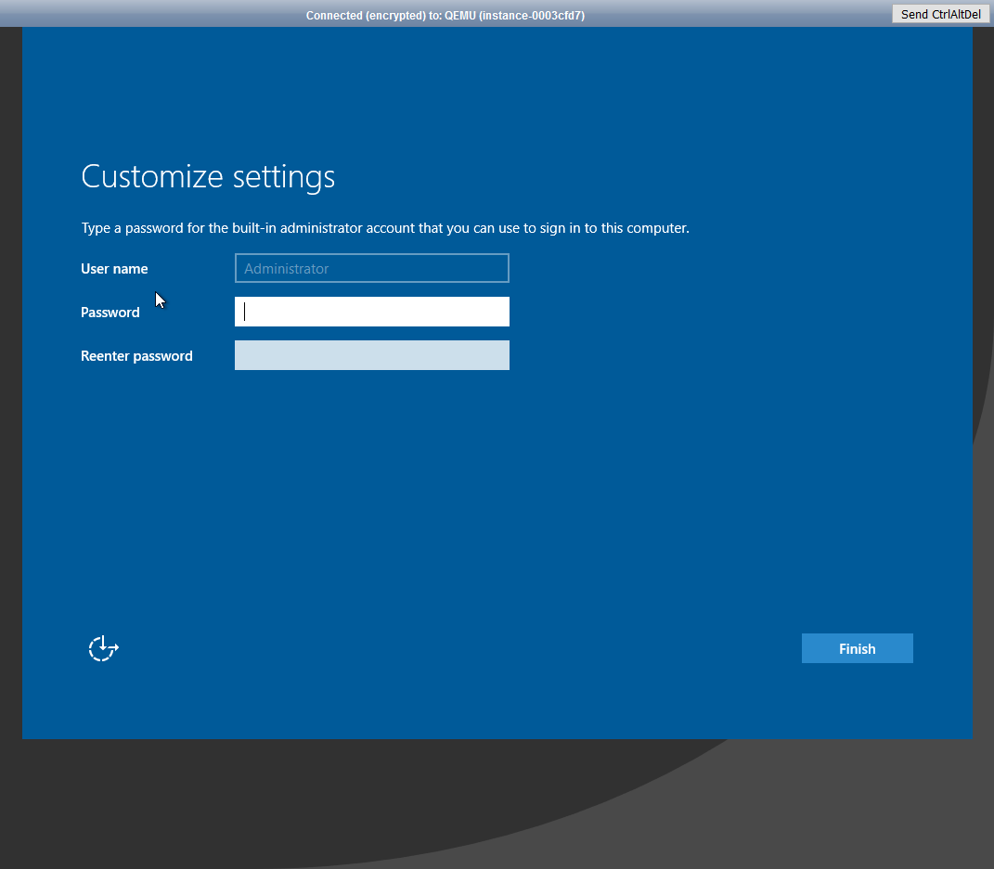Click the dark margin right of blue panel
994x869 pixels.
pyautogui.click(x=983, y=371)
